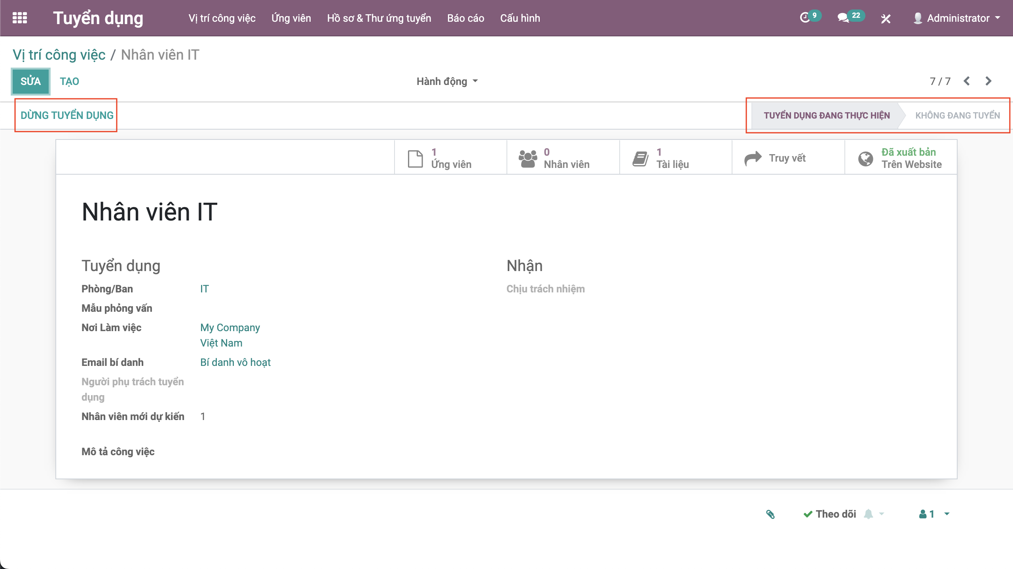
Task: Go to the next record arrow
Action: click(988, 81)
